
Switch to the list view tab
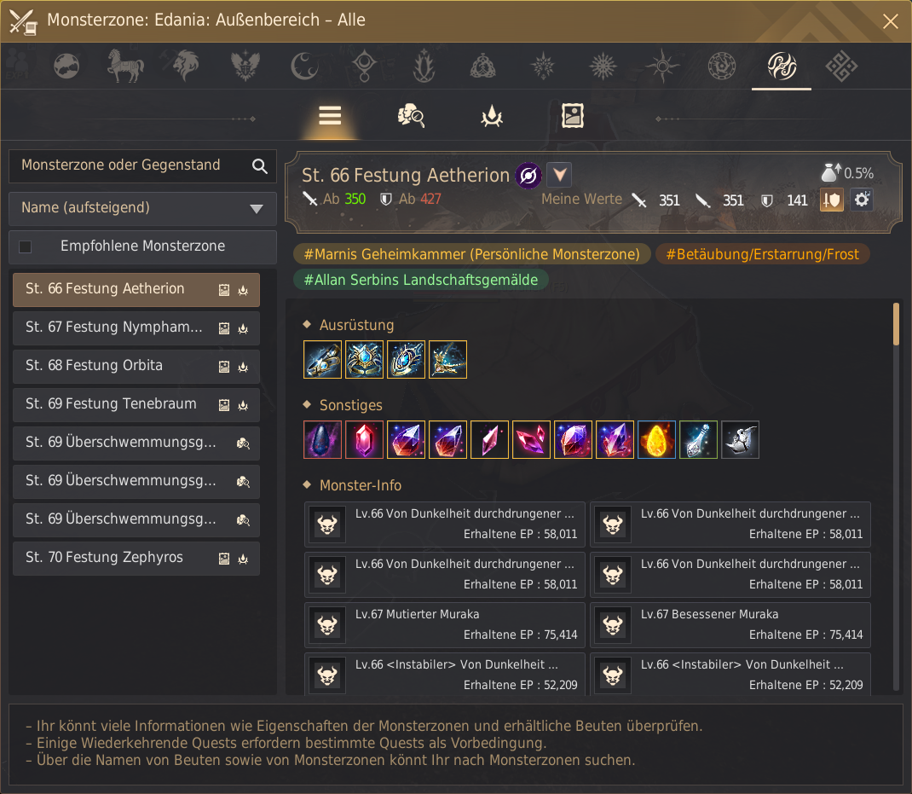click(330, 116)
